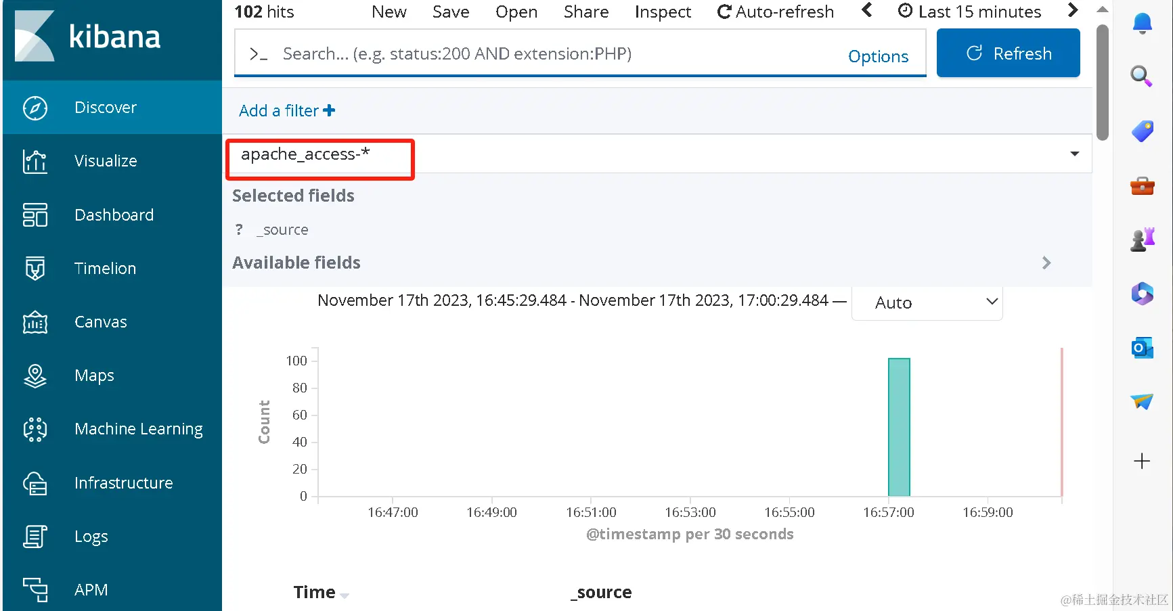Click the _source column header
This screenshot has width=1173, height=611.
click(x=601, y=592)
